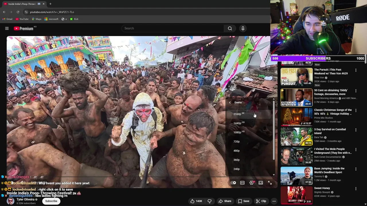Open Base Jumping video thumbnail
367x206 pixels.
[296, 176]
